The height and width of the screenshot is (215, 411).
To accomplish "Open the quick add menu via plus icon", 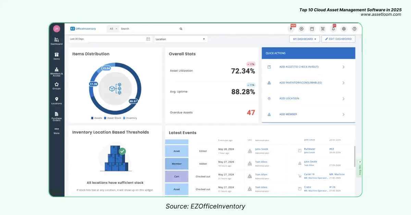I will click(301, 29).
